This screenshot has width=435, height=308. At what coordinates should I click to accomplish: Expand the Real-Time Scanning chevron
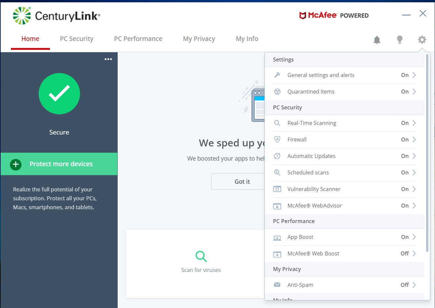click(414, 123)
